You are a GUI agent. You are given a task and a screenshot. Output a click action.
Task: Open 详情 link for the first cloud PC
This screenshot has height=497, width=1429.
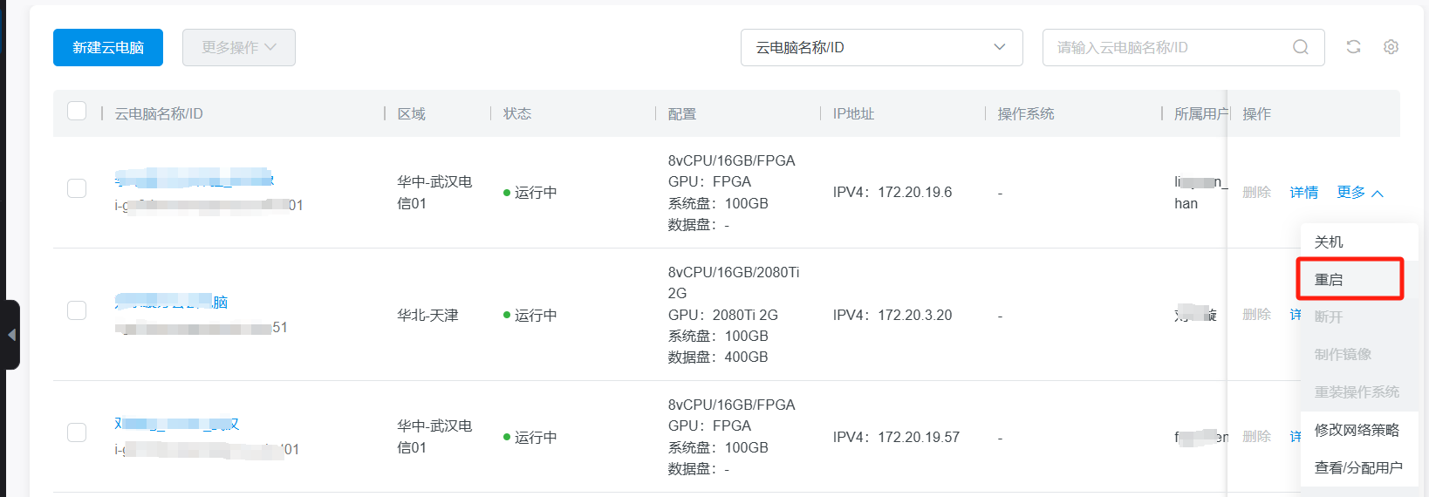click(1303, 193)
